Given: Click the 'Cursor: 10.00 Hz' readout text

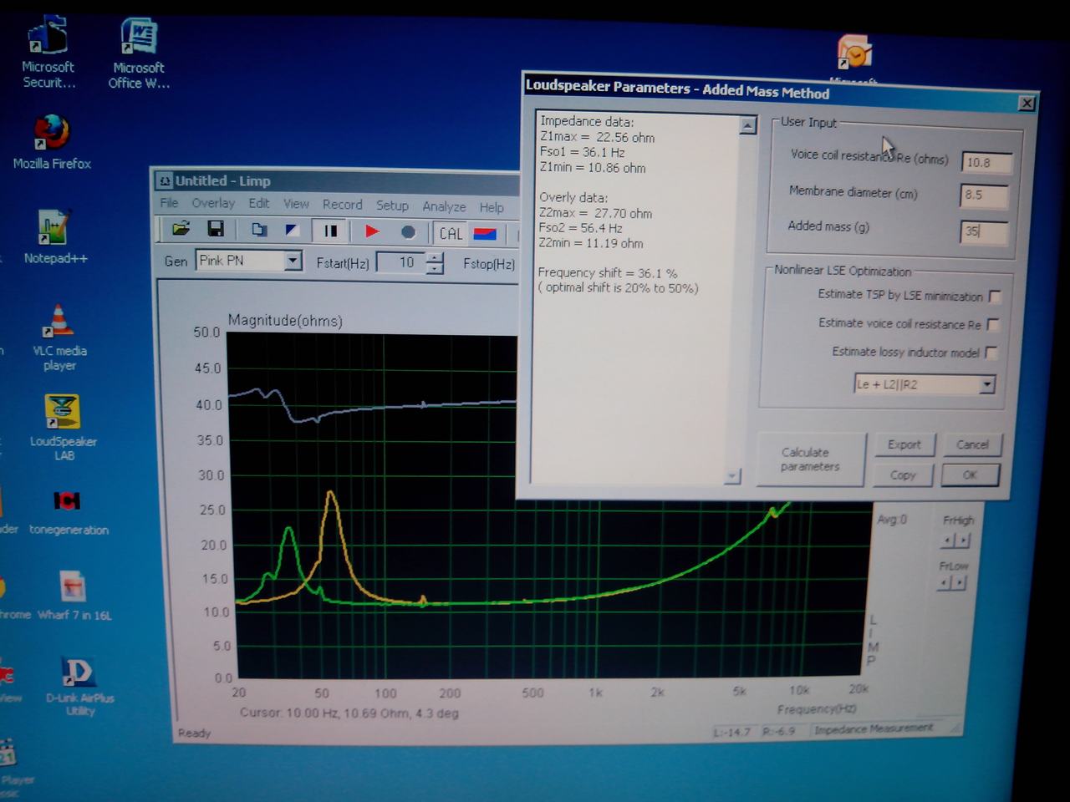Looking at the screenshot, I should (x=349, y=713).
